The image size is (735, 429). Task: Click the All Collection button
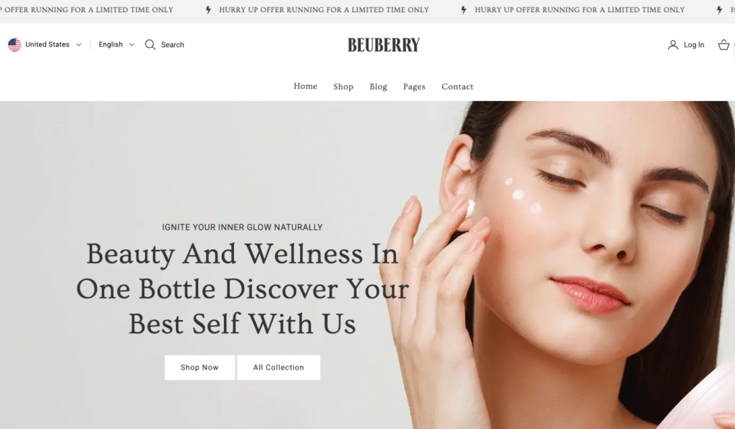point(278,367)
